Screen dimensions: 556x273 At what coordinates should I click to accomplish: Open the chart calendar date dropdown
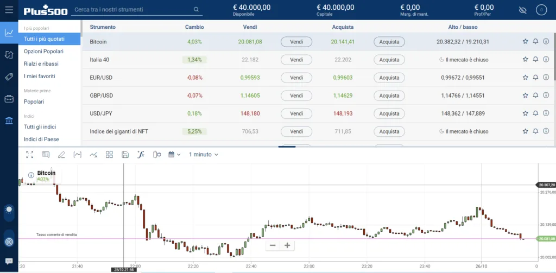click(174, 155)
